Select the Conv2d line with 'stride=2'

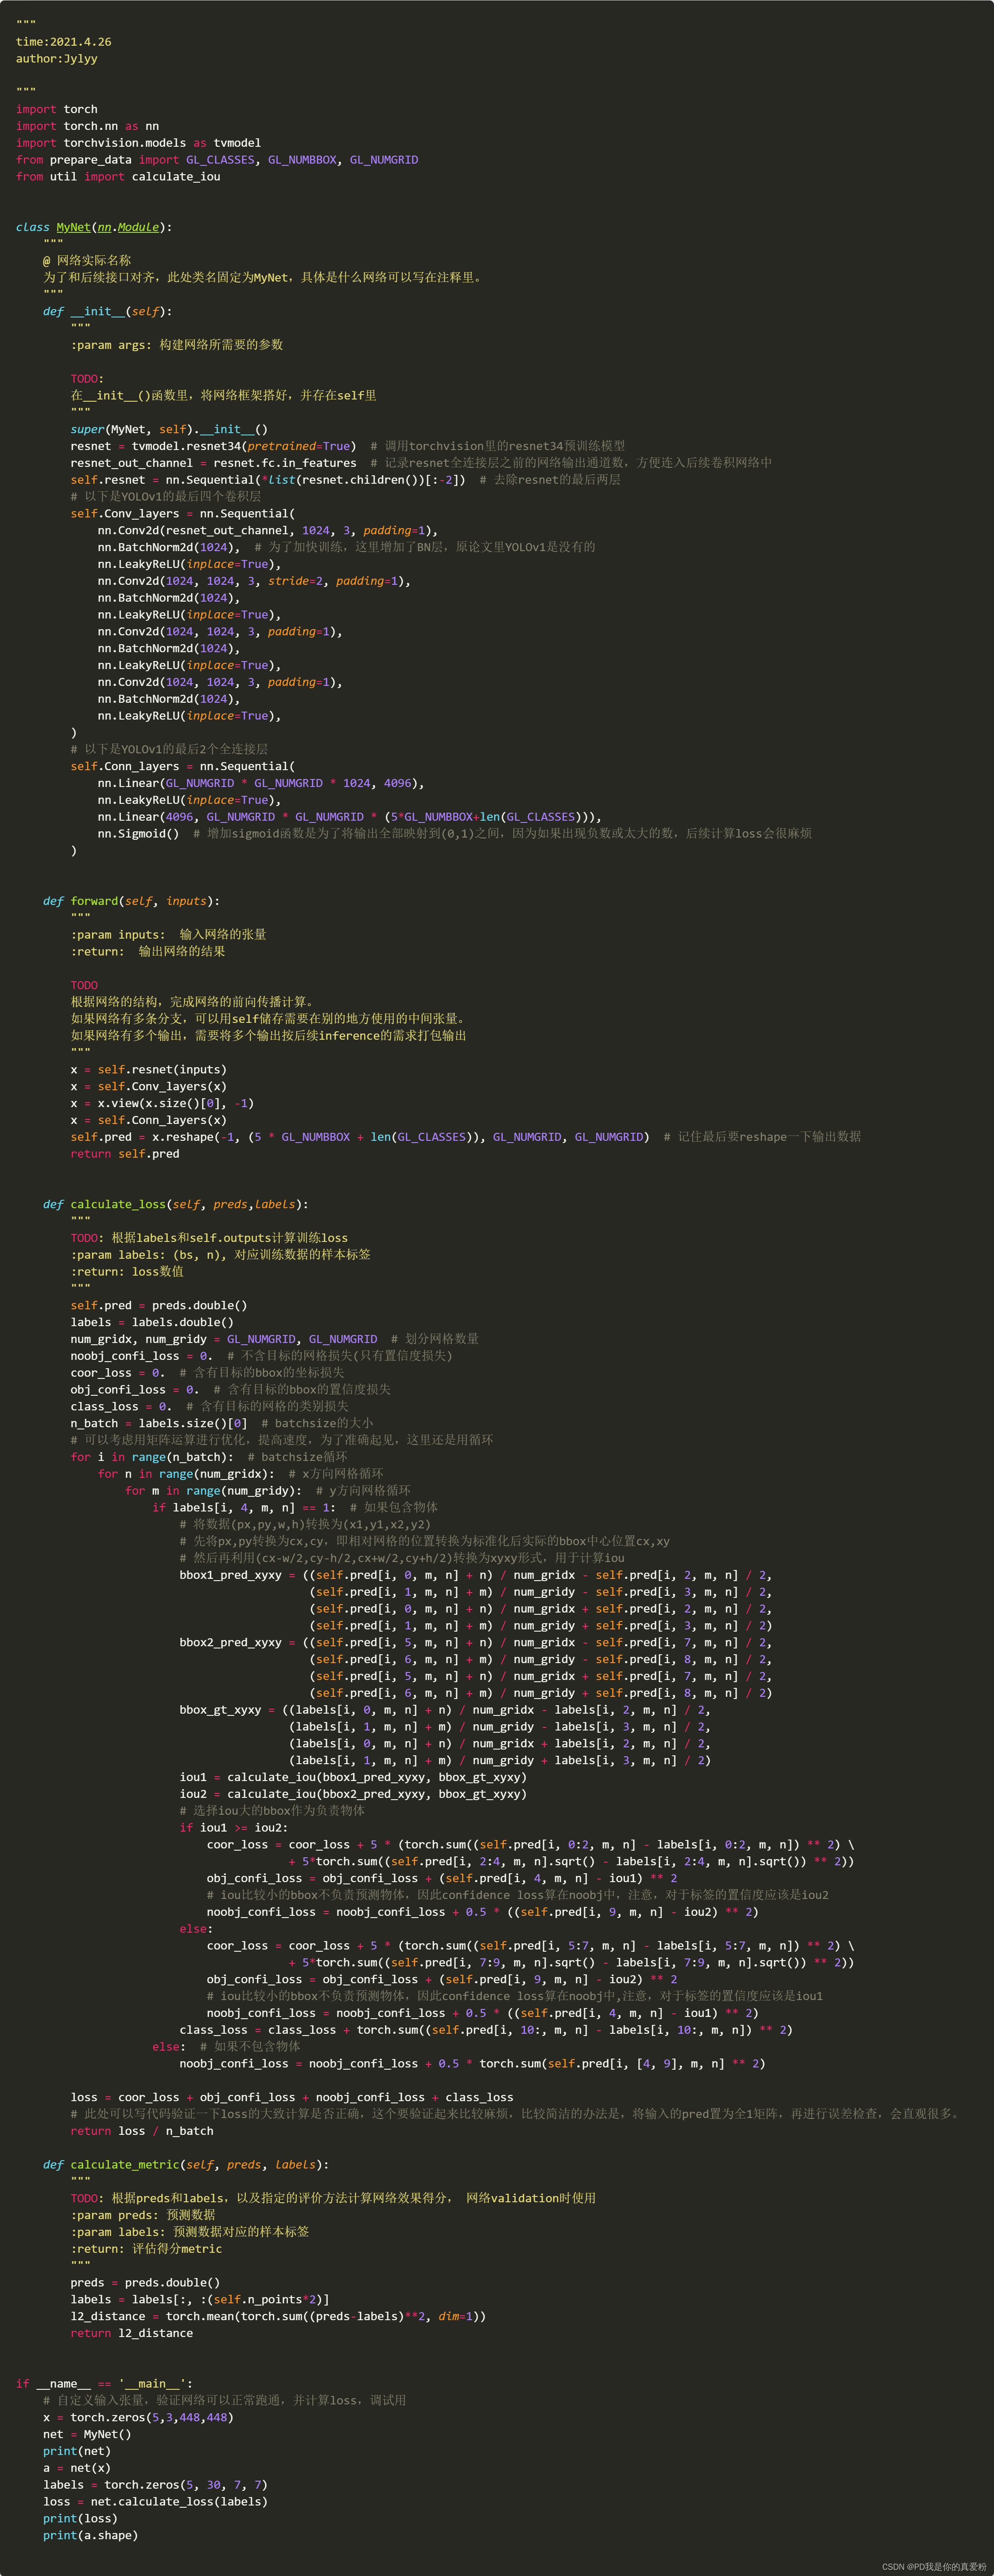[254, 581]
